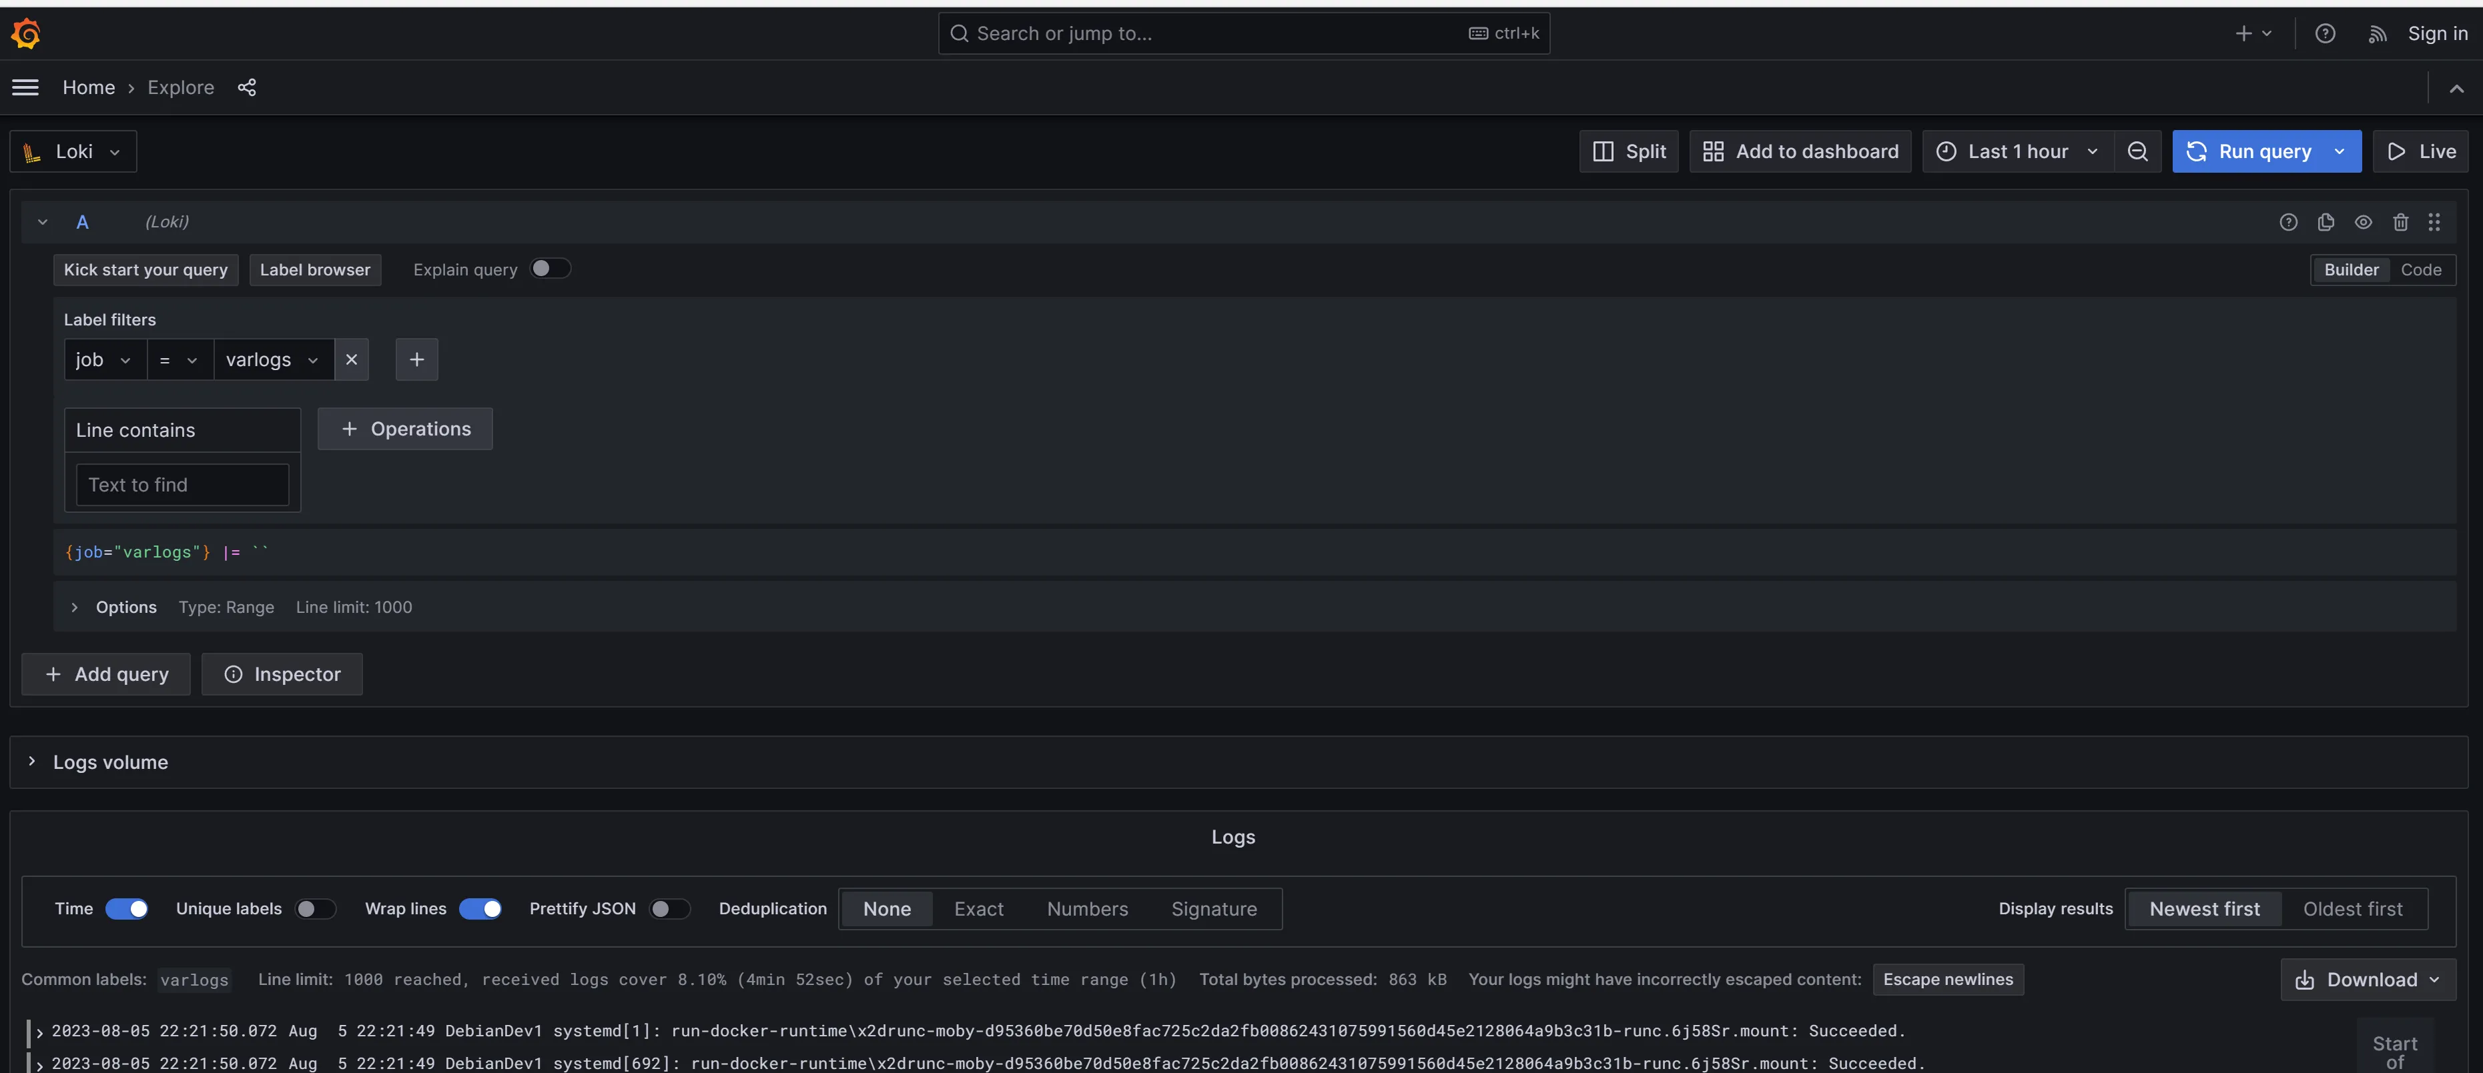Open the Label browser

coord(315,269)
